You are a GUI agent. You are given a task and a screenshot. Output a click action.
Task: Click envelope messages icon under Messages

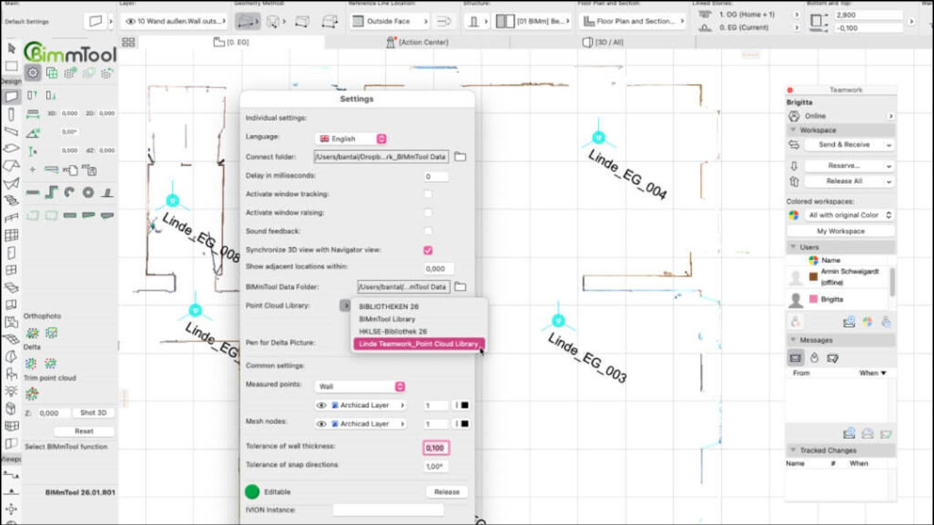click(x=796, y=357)
